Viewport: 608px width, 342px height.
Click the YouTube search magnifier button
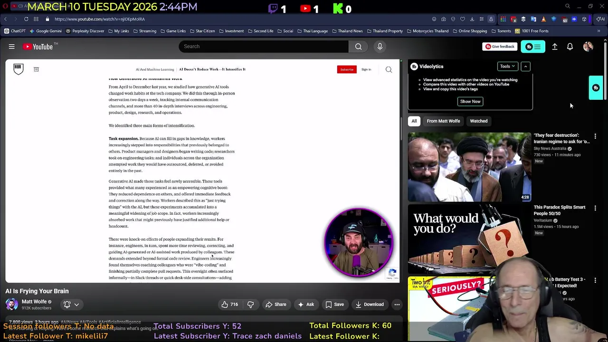coord(358,47)
